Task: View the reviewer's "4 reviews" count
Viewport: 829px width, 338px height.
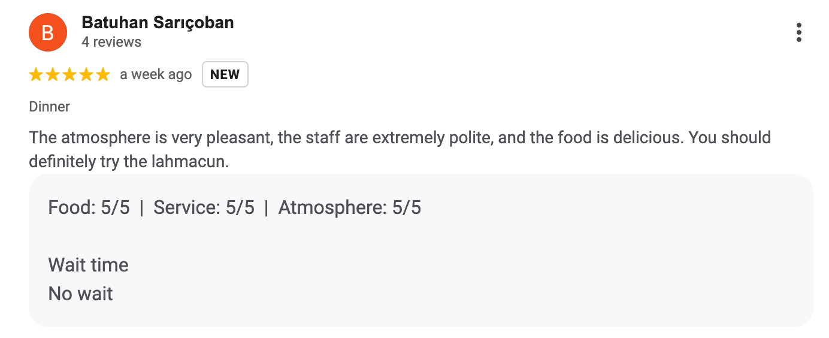Action: (111, 42)
